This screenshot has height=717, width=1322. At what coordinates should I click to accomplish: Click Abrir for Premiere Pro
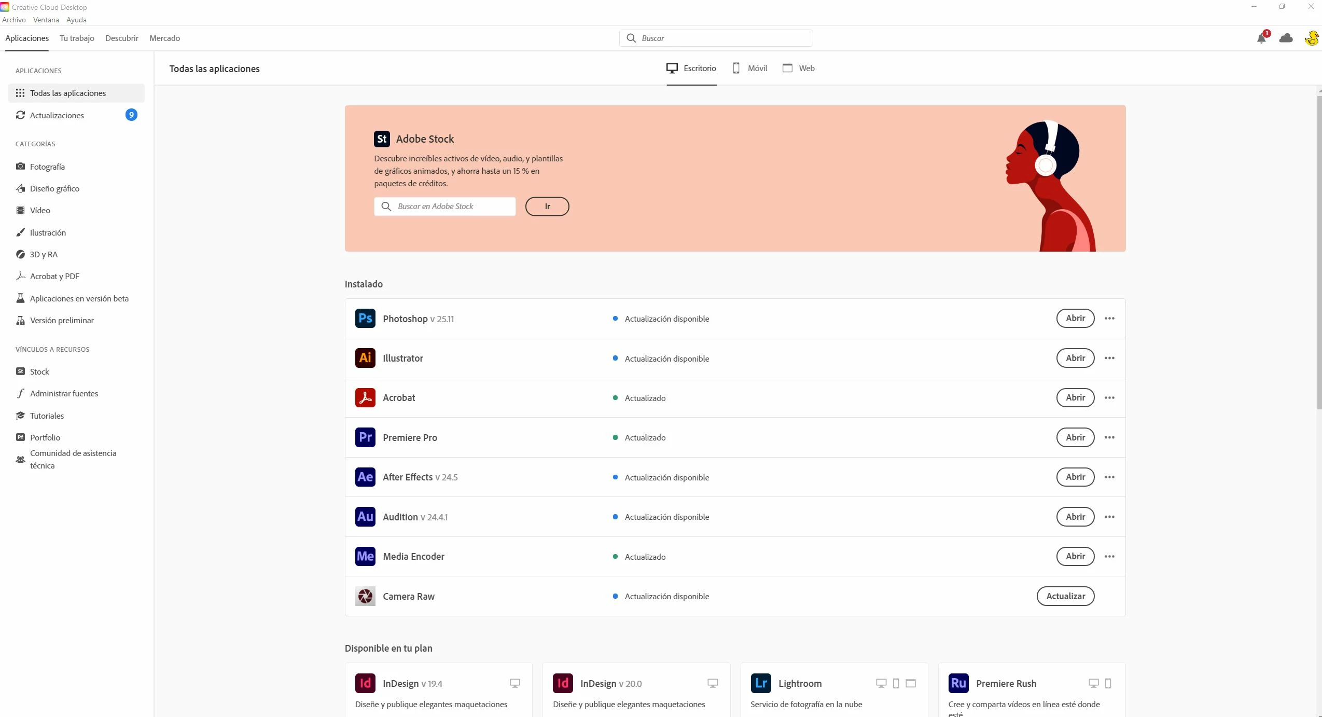coord(1075,437)
